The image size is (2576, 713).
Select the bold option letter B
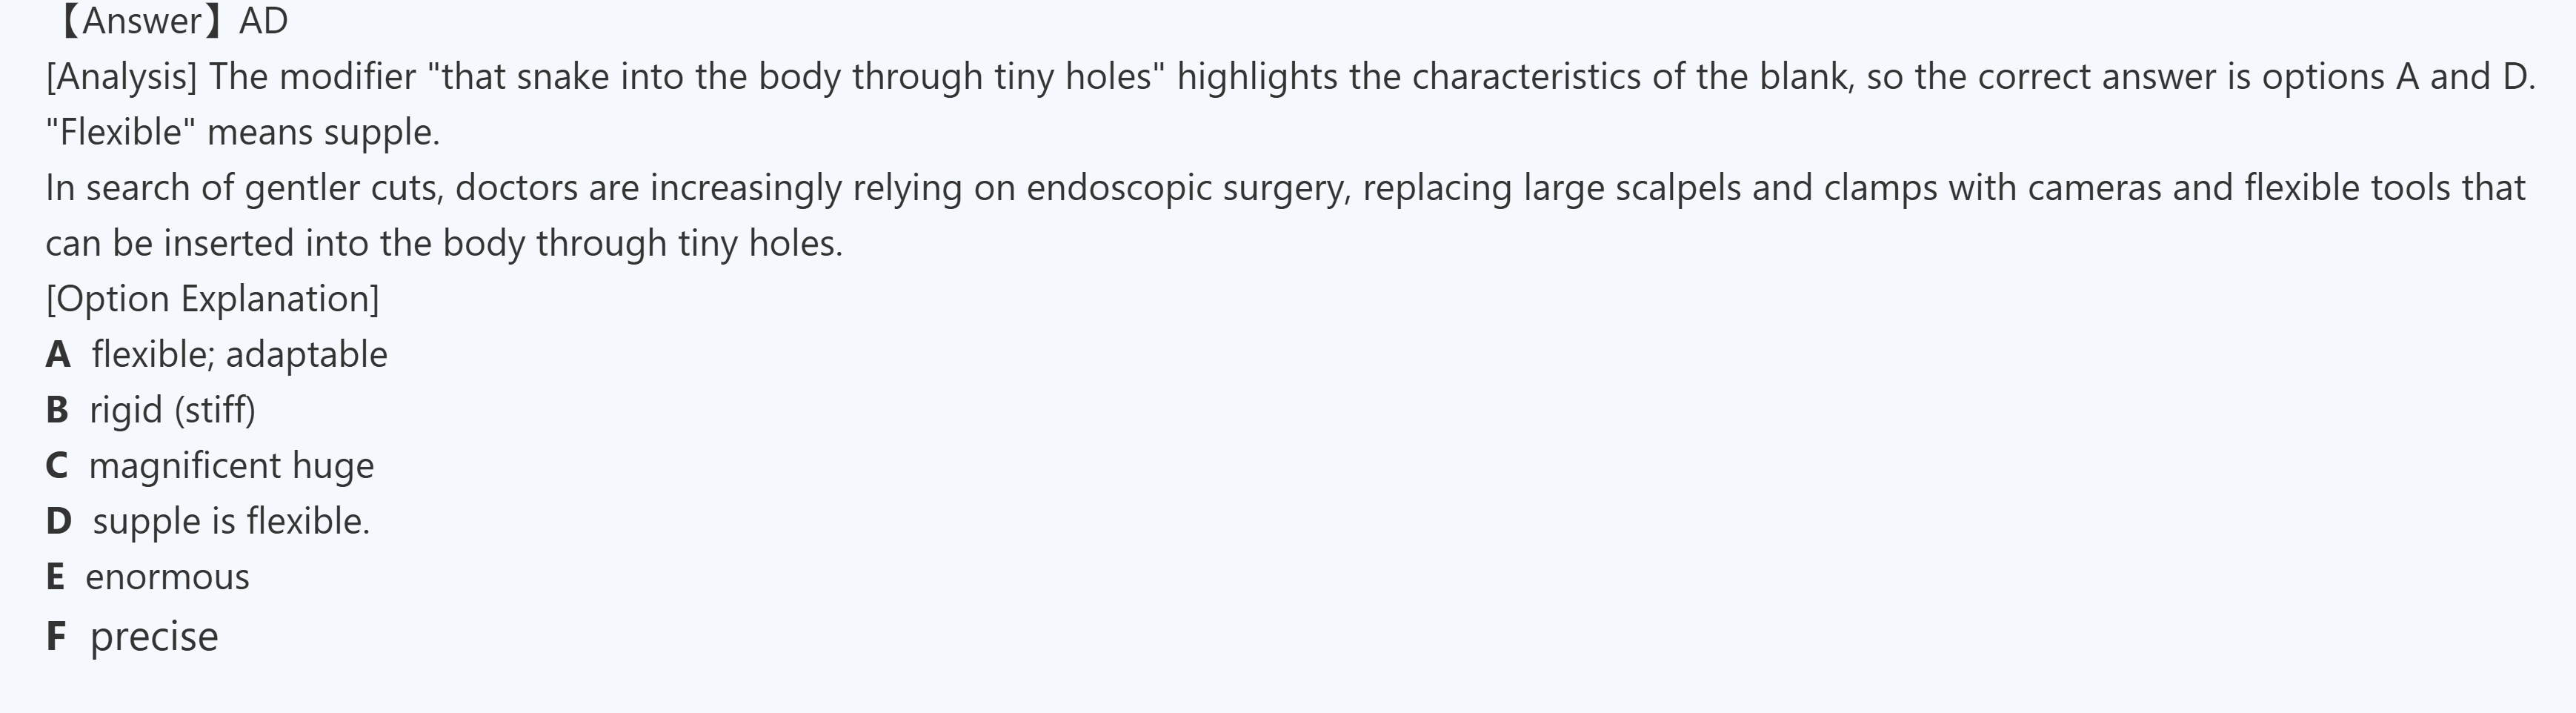(x=57, y=410)
